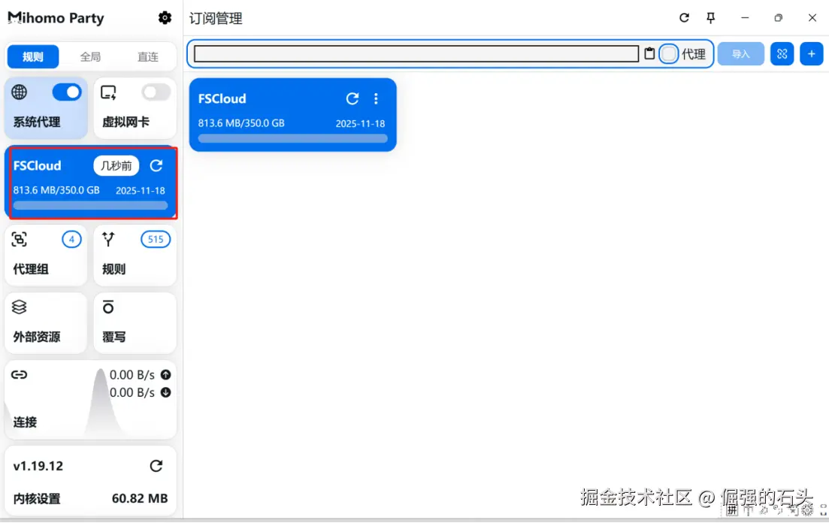
Task: Pin the window on top
Action: pyautogui.click(x=711, y=18)
